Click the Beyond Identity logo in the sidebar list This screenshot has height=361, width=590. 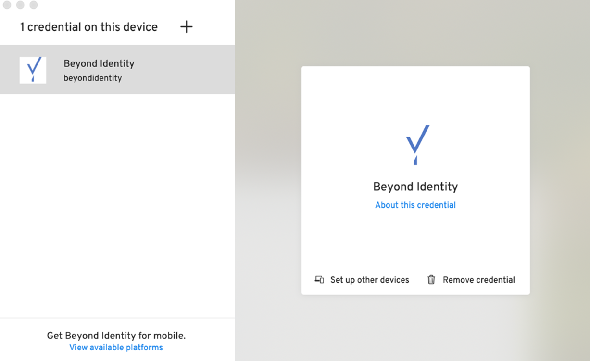33,70
